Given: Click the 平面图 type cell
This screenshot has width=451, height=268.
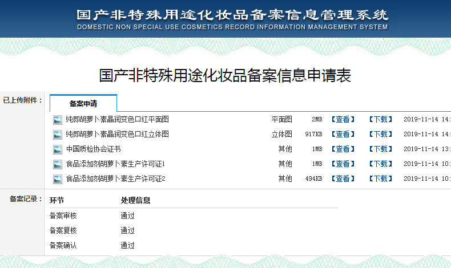Looking at the screenshot, I should pyautogui.click(x=282, y=119).
